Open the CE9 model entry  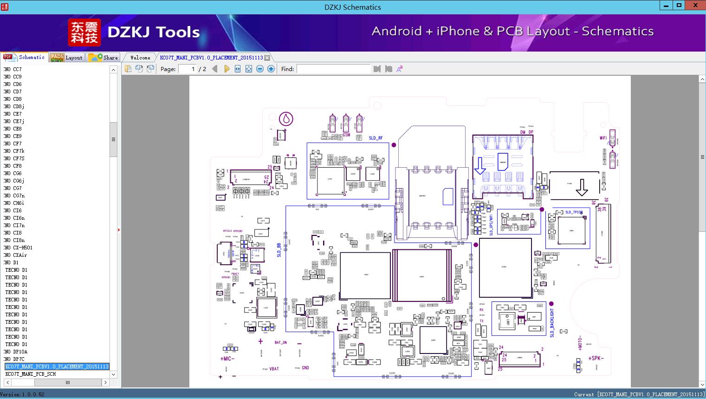coord(13,136)
